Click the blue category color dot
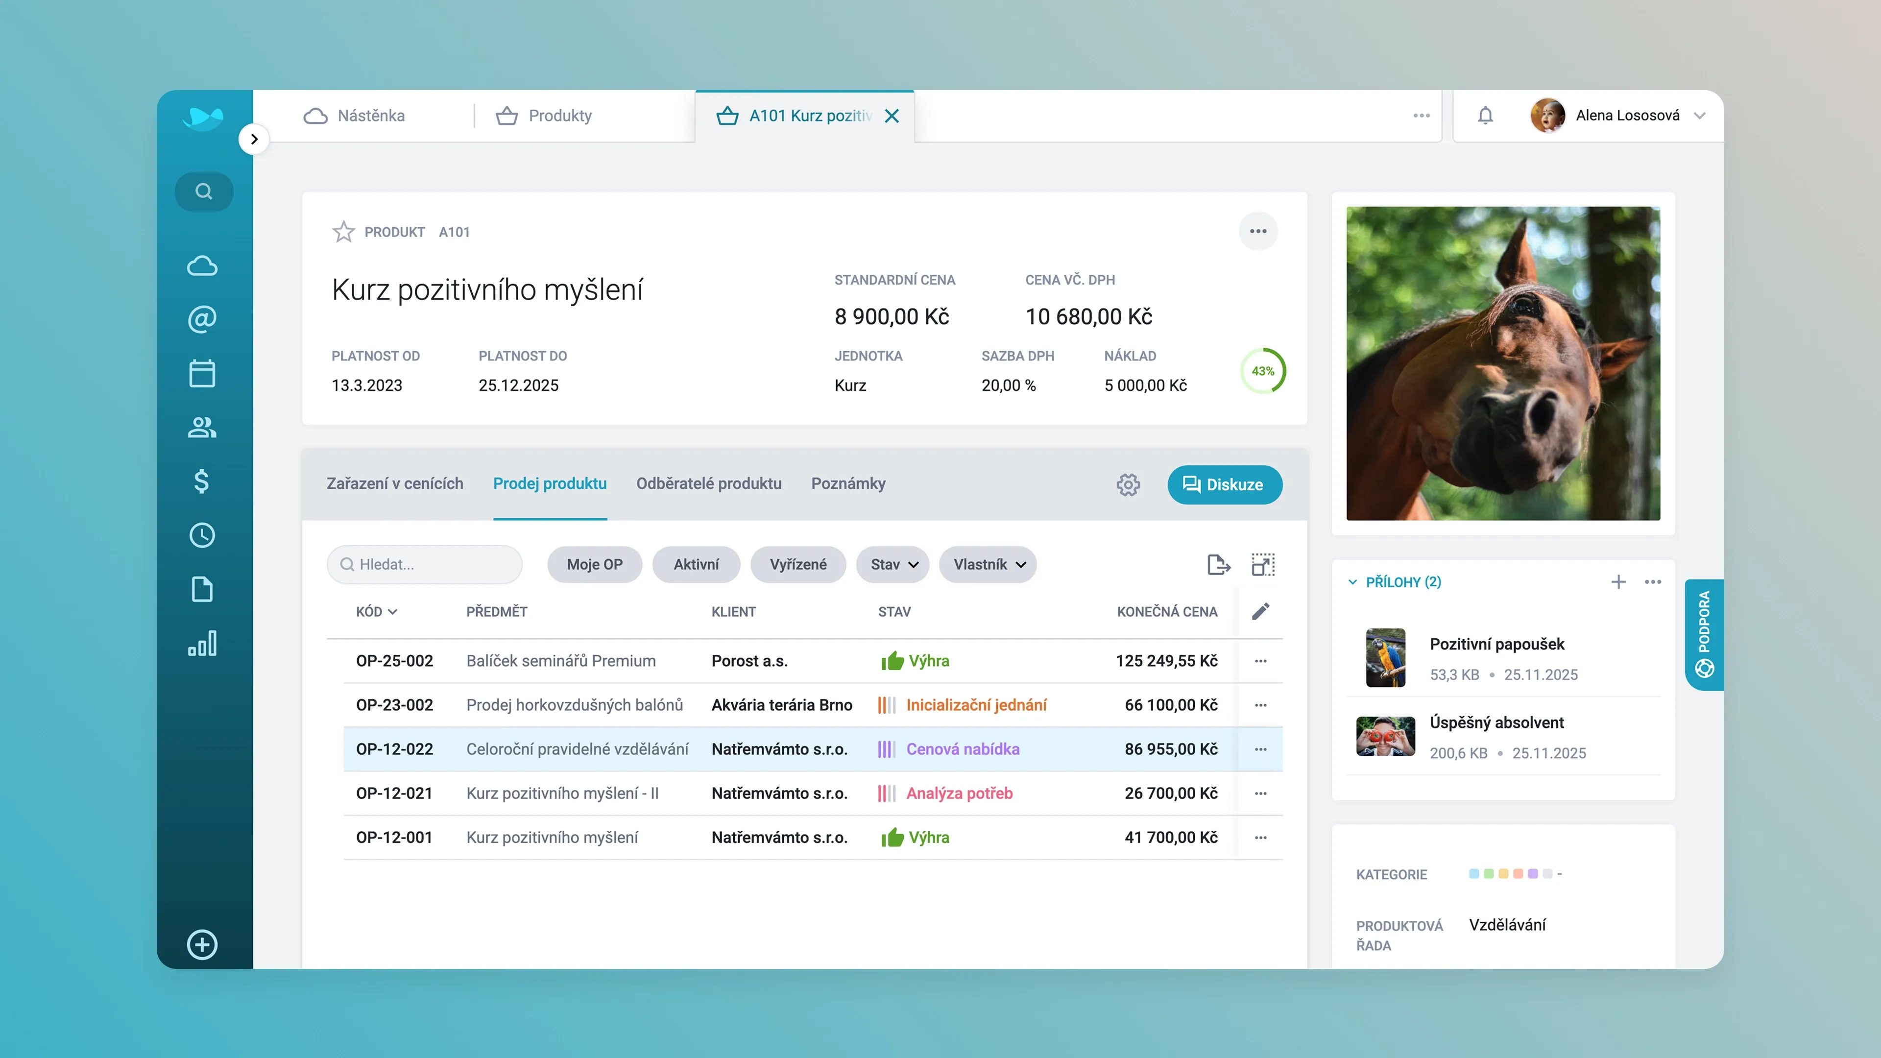The width and height of the screenshot is (1881, 1058). point(1474,873)
